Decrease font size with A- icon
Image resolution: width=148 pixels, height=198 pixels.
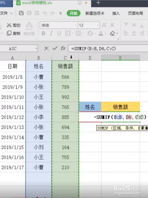pyautogui.click(x=113, y=25)
